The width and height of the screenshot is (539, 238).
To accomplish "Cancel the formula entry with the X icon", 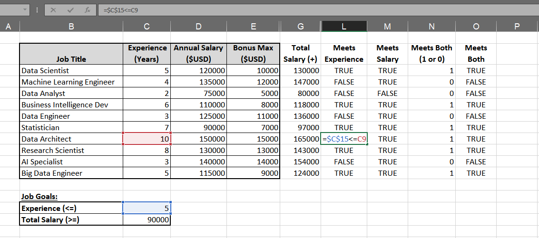I will [53, 10].
